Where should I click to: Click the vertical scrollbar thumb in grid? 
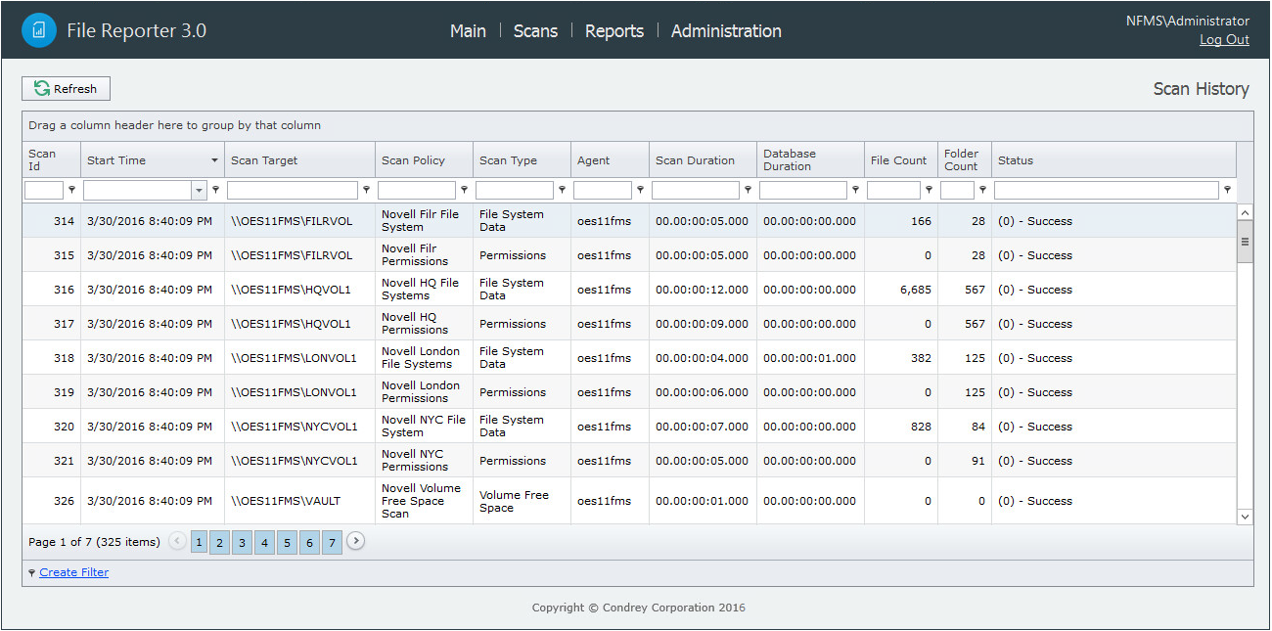pos(1245,242)
